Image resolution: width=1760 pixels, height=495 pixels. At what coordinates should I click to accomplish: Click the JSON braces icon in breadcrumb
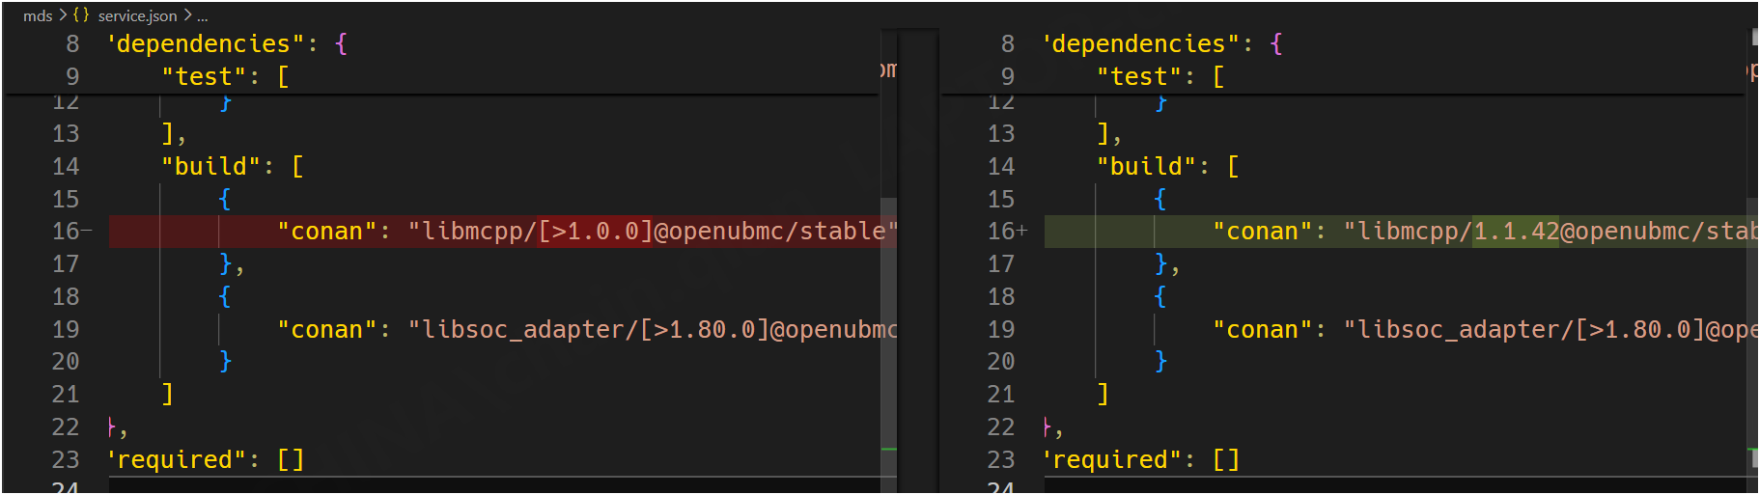pyautogui.click(x=81, y=15)
